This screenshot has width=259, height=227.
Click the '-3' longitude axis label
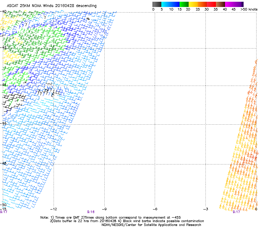tap(205, 209)
